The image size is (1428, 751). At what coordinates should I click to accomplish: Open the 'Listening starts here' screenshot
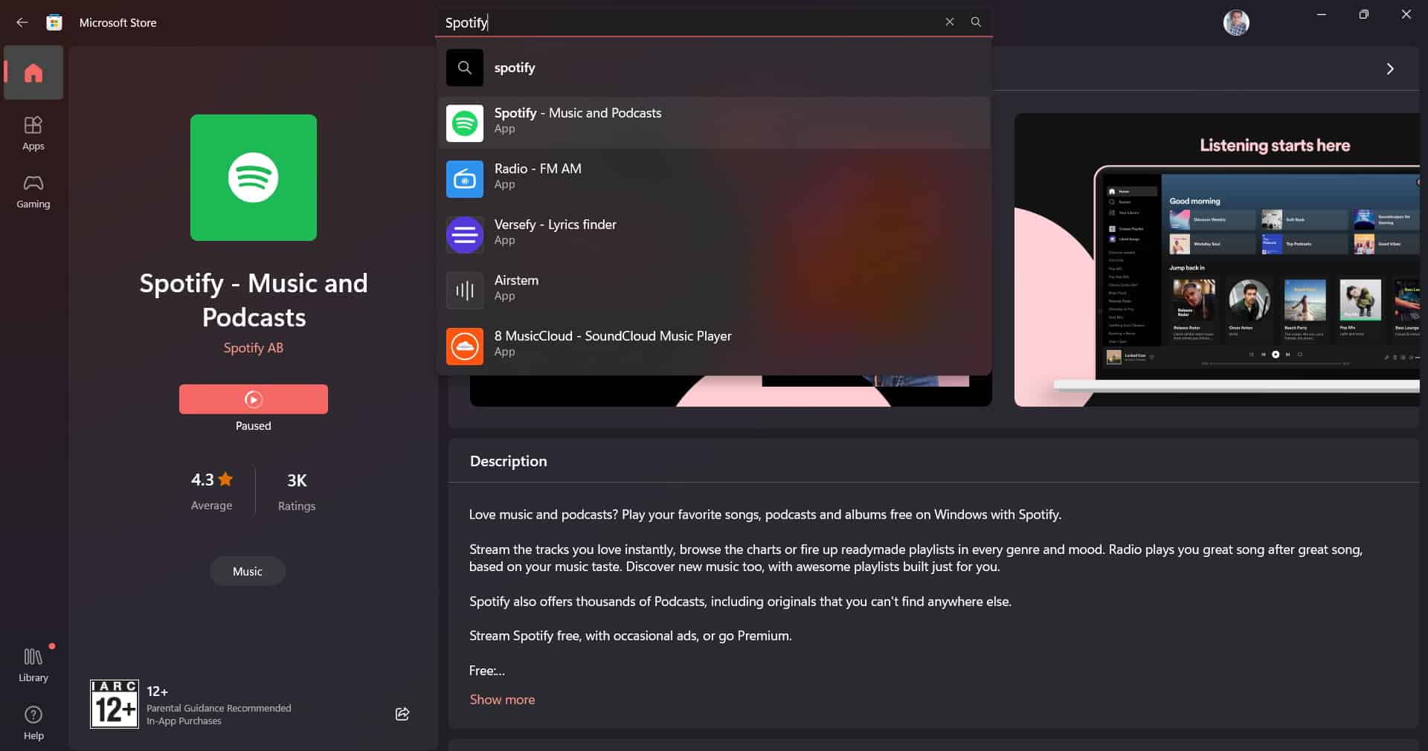pyautogui.click(x=1217, y=260)
